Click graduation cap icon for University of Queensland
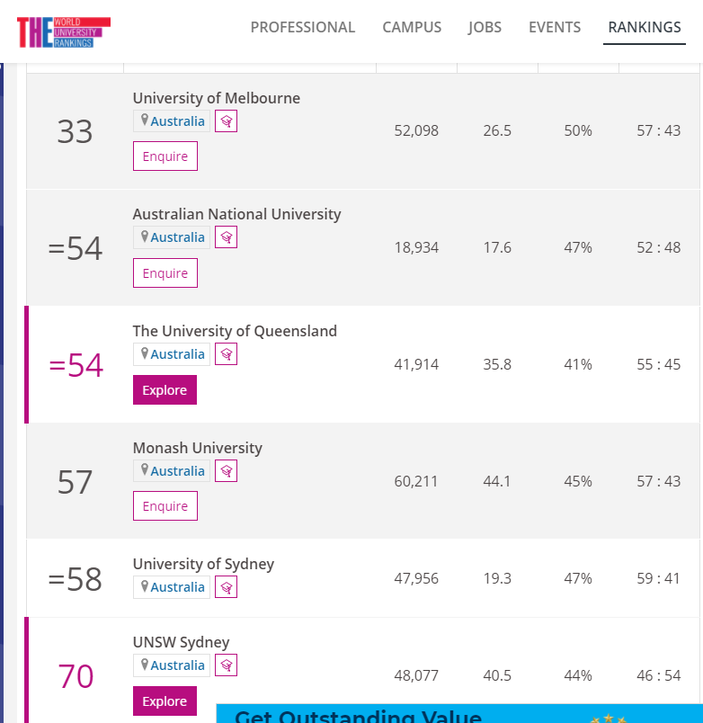 click(x=227, y=354)
